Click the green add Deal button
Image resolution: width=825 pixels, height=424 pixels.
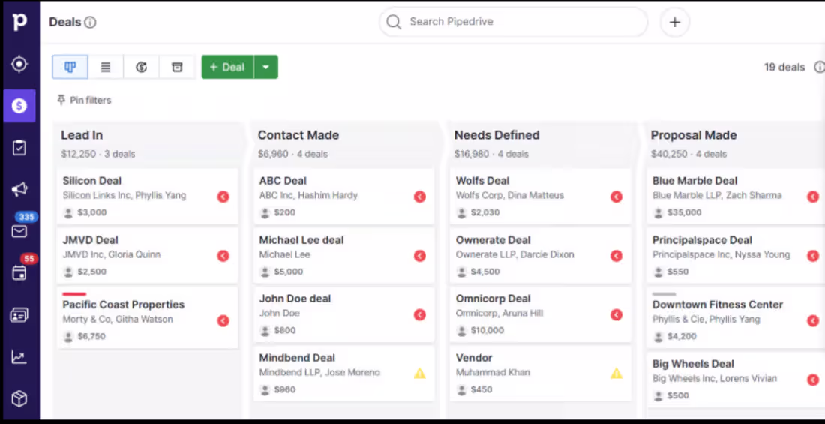coord(227,67)
